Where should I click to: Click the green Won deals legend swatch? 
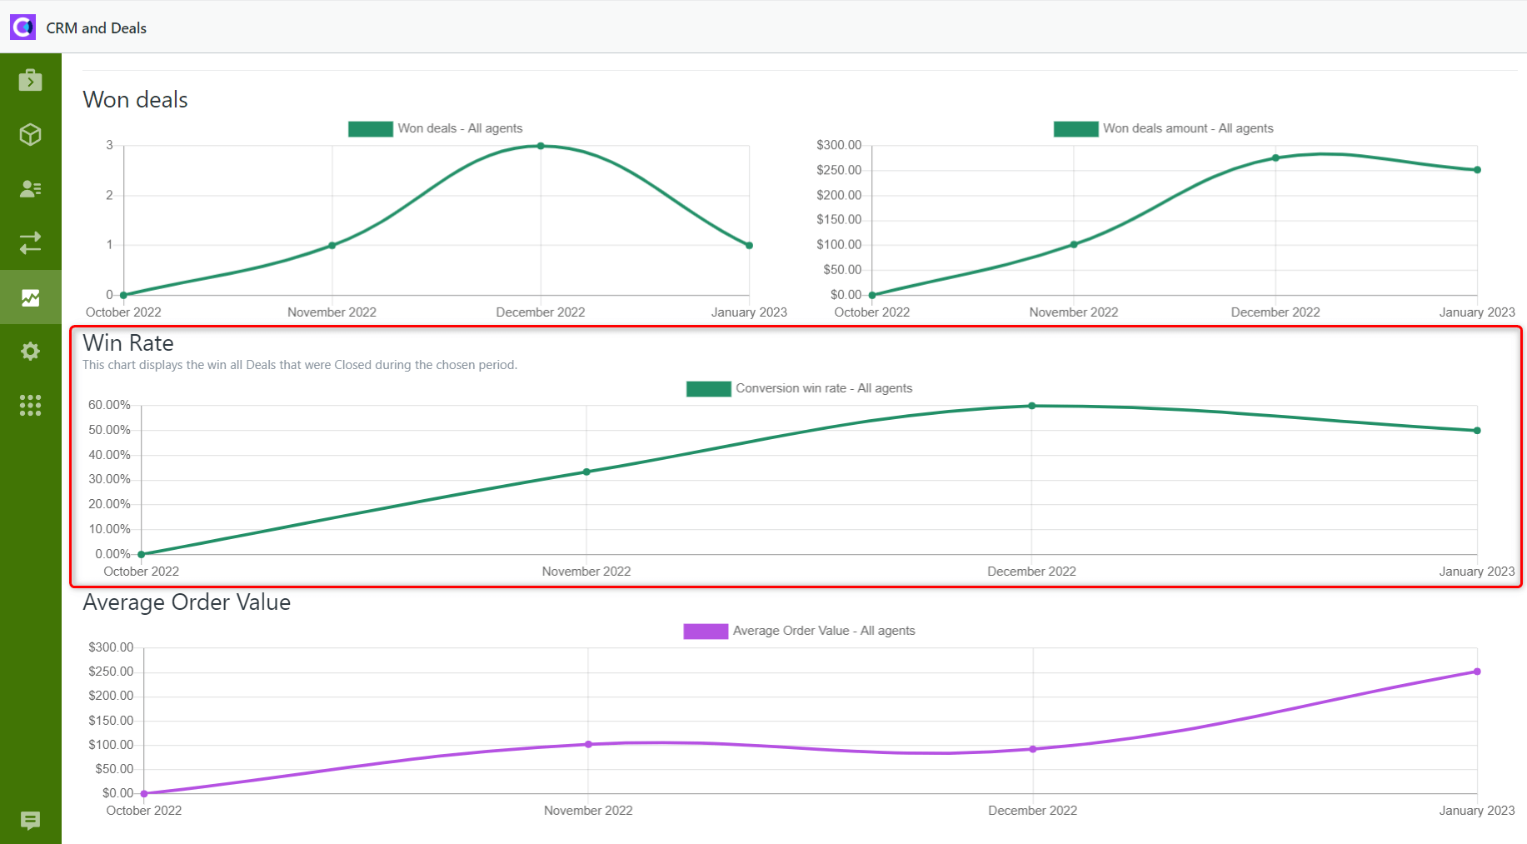pyautogui.click(x=371, y=128)
